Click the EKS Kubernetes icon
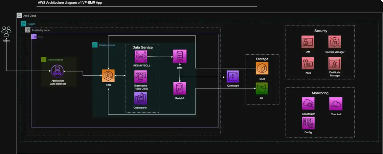This screenshot has width=383, height=154. coord(108,76)
